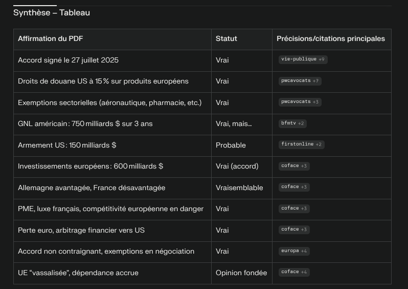Screen dimensions: 408x289
Task: Select the "Statut" column header
Action: click(226, 38)
